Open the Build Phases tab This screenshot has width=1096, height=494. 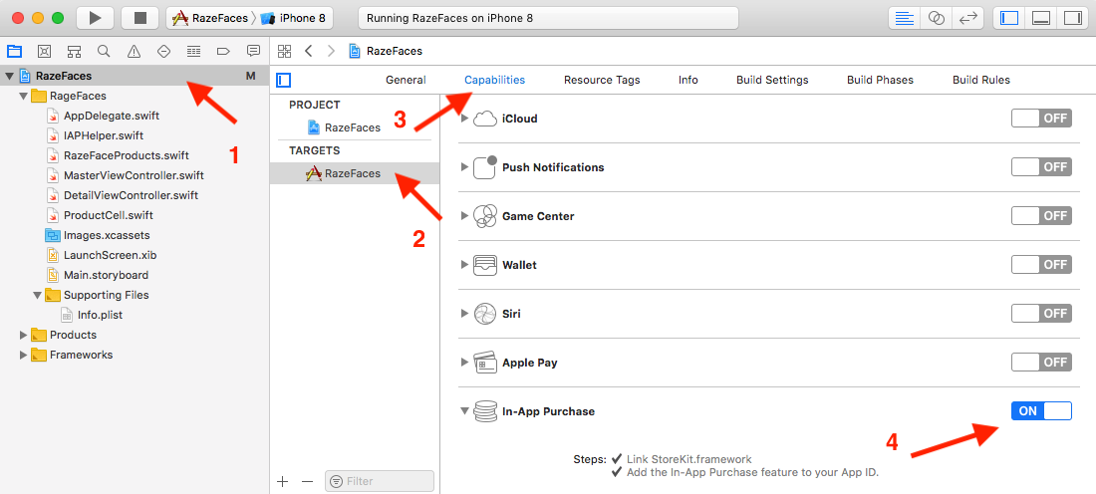point(880,80)
